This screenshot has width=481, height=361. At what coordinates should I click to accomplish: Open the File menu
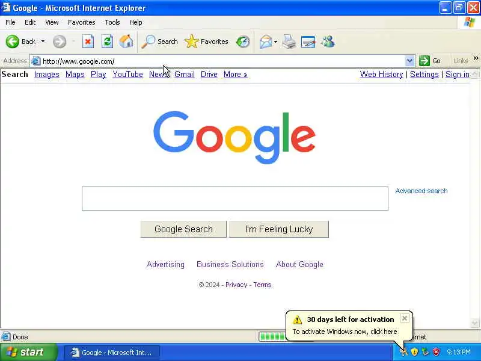(x=10, y=22)
